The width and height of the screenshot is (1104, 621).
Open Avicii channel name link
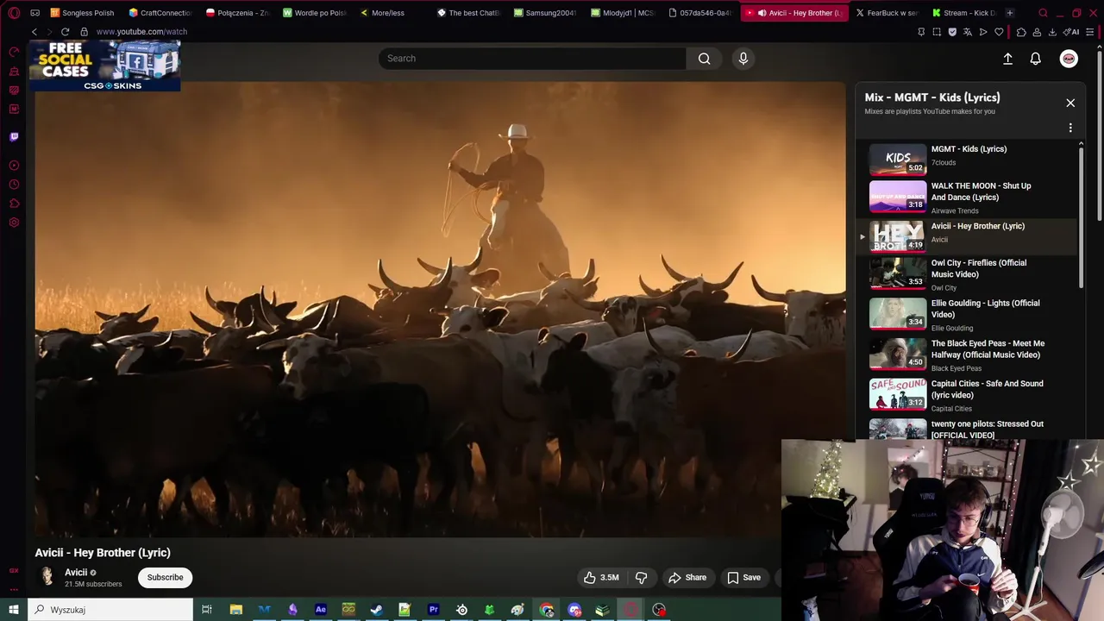coord(76,572)
